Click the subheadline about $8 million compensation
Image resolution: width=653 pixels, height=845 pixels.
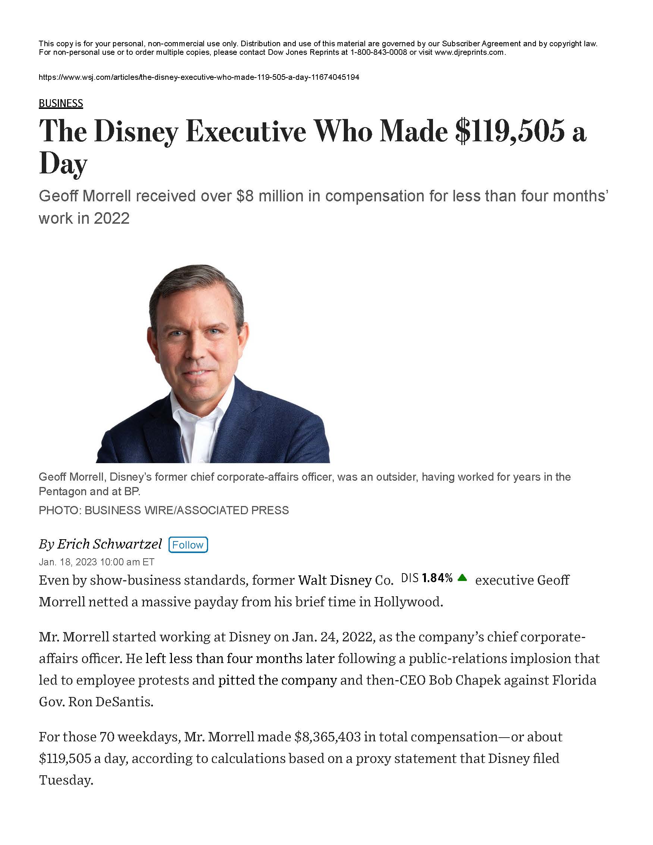coord(323,207)
